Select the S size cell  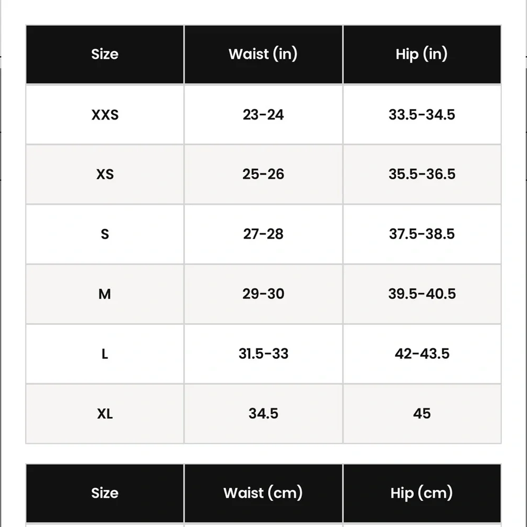pos(105,235)
